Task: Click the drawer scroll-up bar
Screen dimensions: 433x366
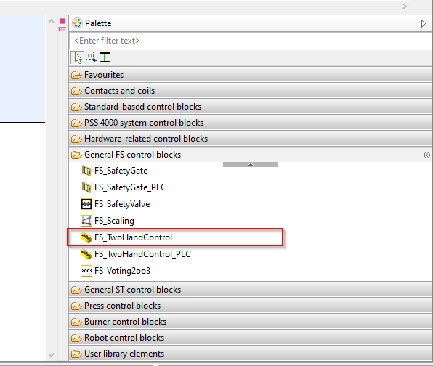Action: point(251,165)
